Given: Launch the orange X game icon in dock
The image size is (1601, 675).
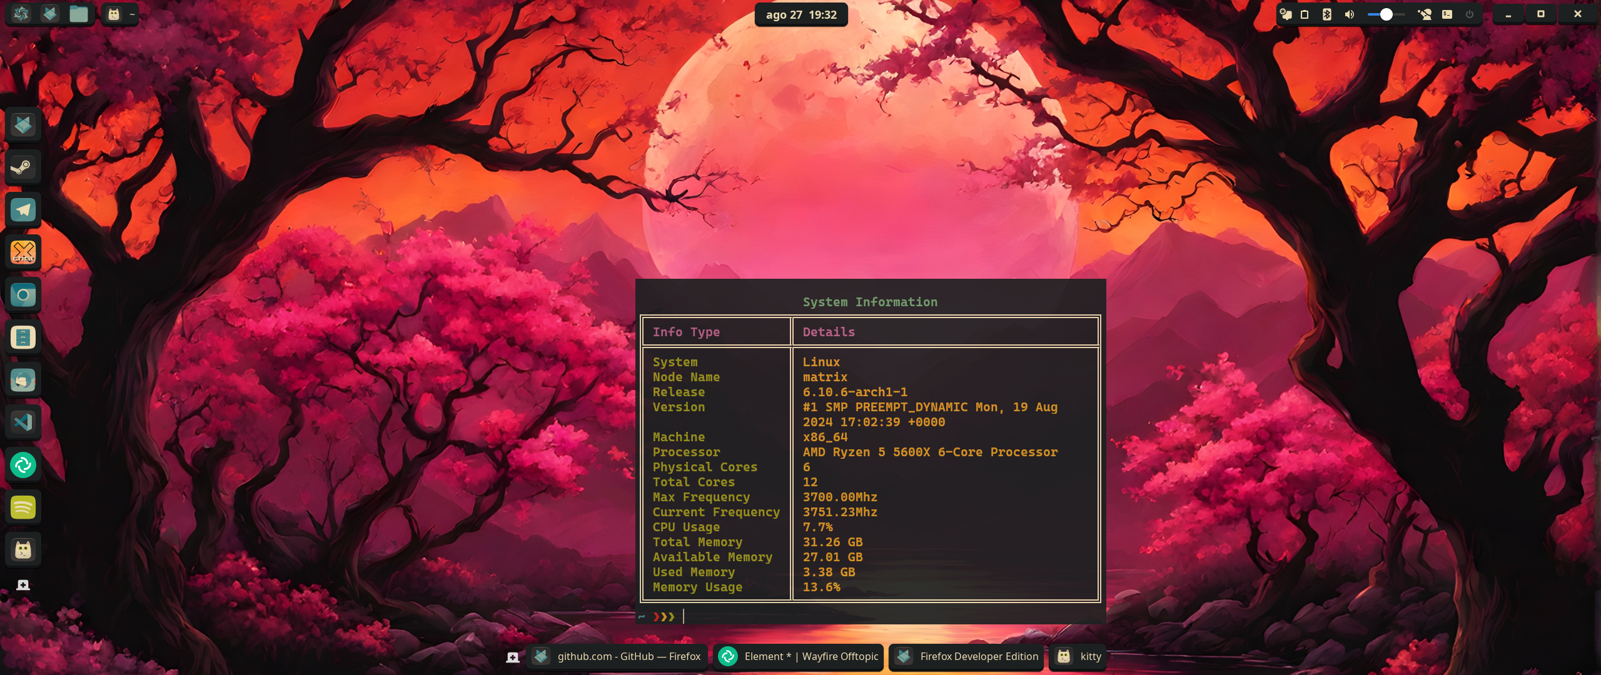Looking at the screenshot, I should pyautogui.click(x=23, y=252).
